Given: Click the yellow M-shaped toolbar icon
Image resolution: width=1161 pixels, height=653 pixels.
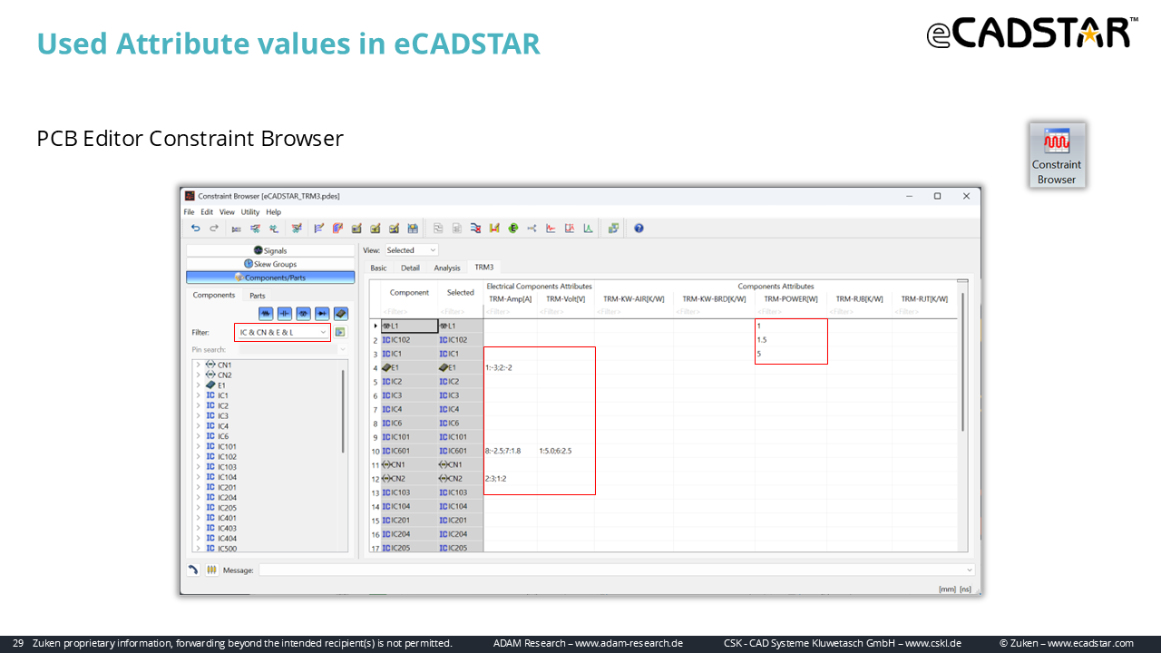Looking at the screenshot, I should [494, 229].
